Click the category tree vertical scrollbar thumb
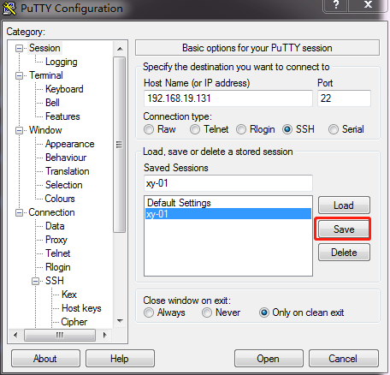 tap(120, 145)
